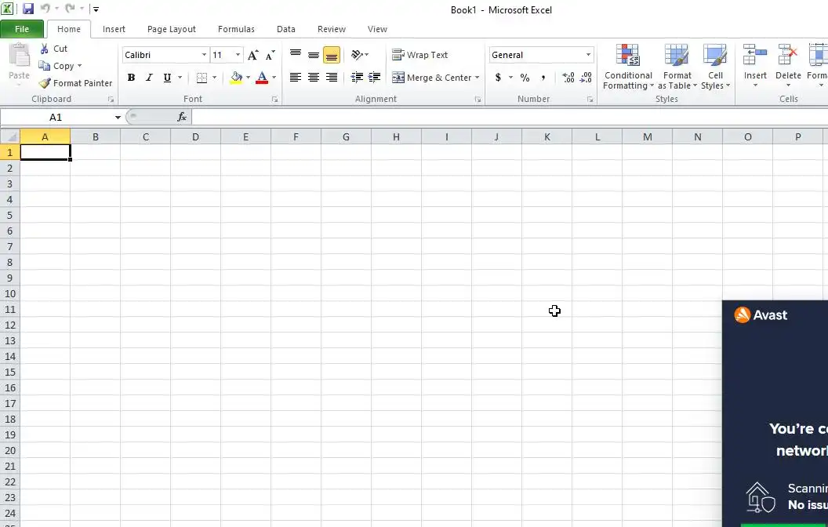
Task: Open Conditional Formatting menu
Action: [628, 67]
